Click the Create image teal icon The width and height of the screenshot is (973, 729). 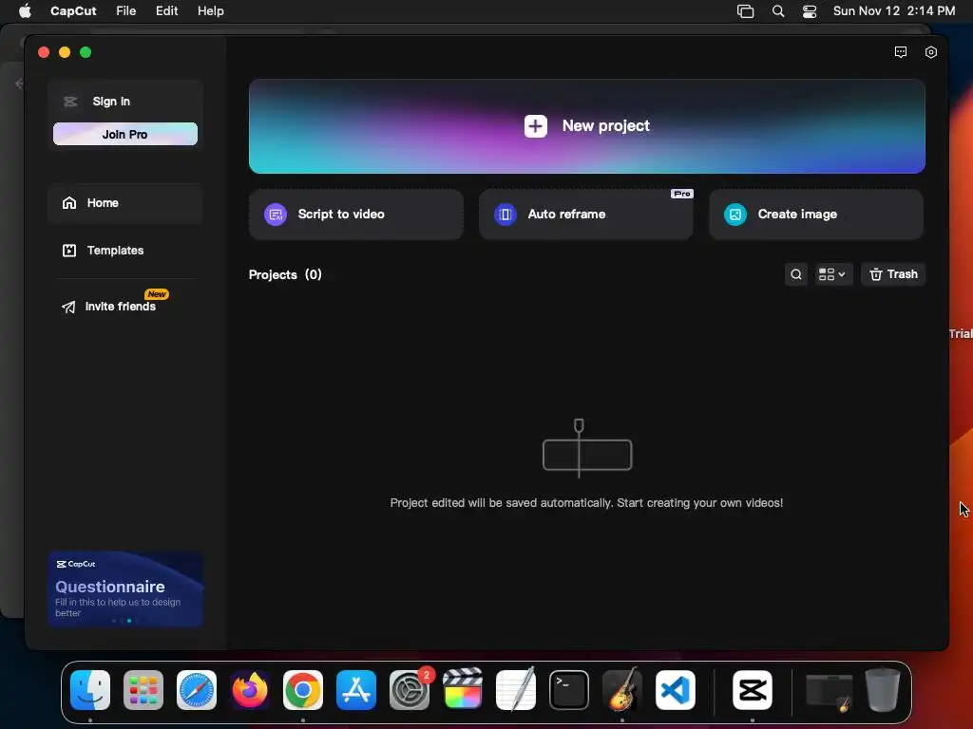[x=735, y=215]
